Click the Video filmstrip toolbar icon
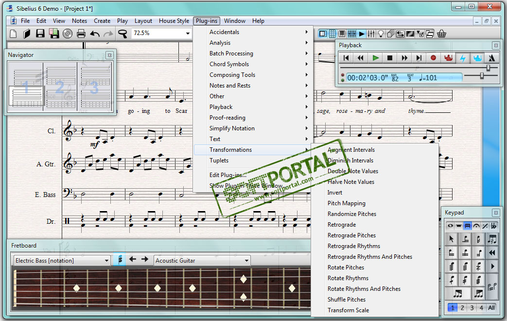 (410, 34)
